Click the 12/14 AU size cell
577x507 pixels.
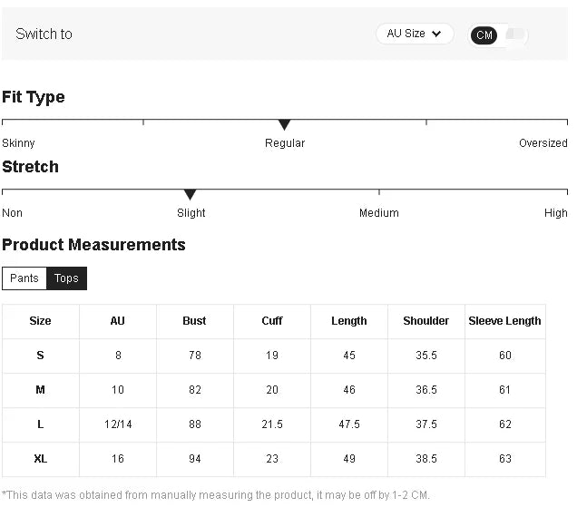[x=117, y=424]
